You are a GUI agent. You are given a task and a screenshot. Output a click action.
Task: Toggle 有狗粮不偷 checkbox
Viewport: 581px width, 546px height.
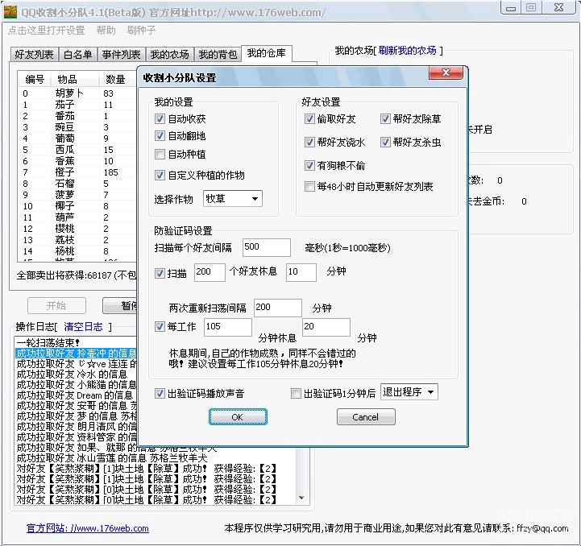[x=310, y=166]
